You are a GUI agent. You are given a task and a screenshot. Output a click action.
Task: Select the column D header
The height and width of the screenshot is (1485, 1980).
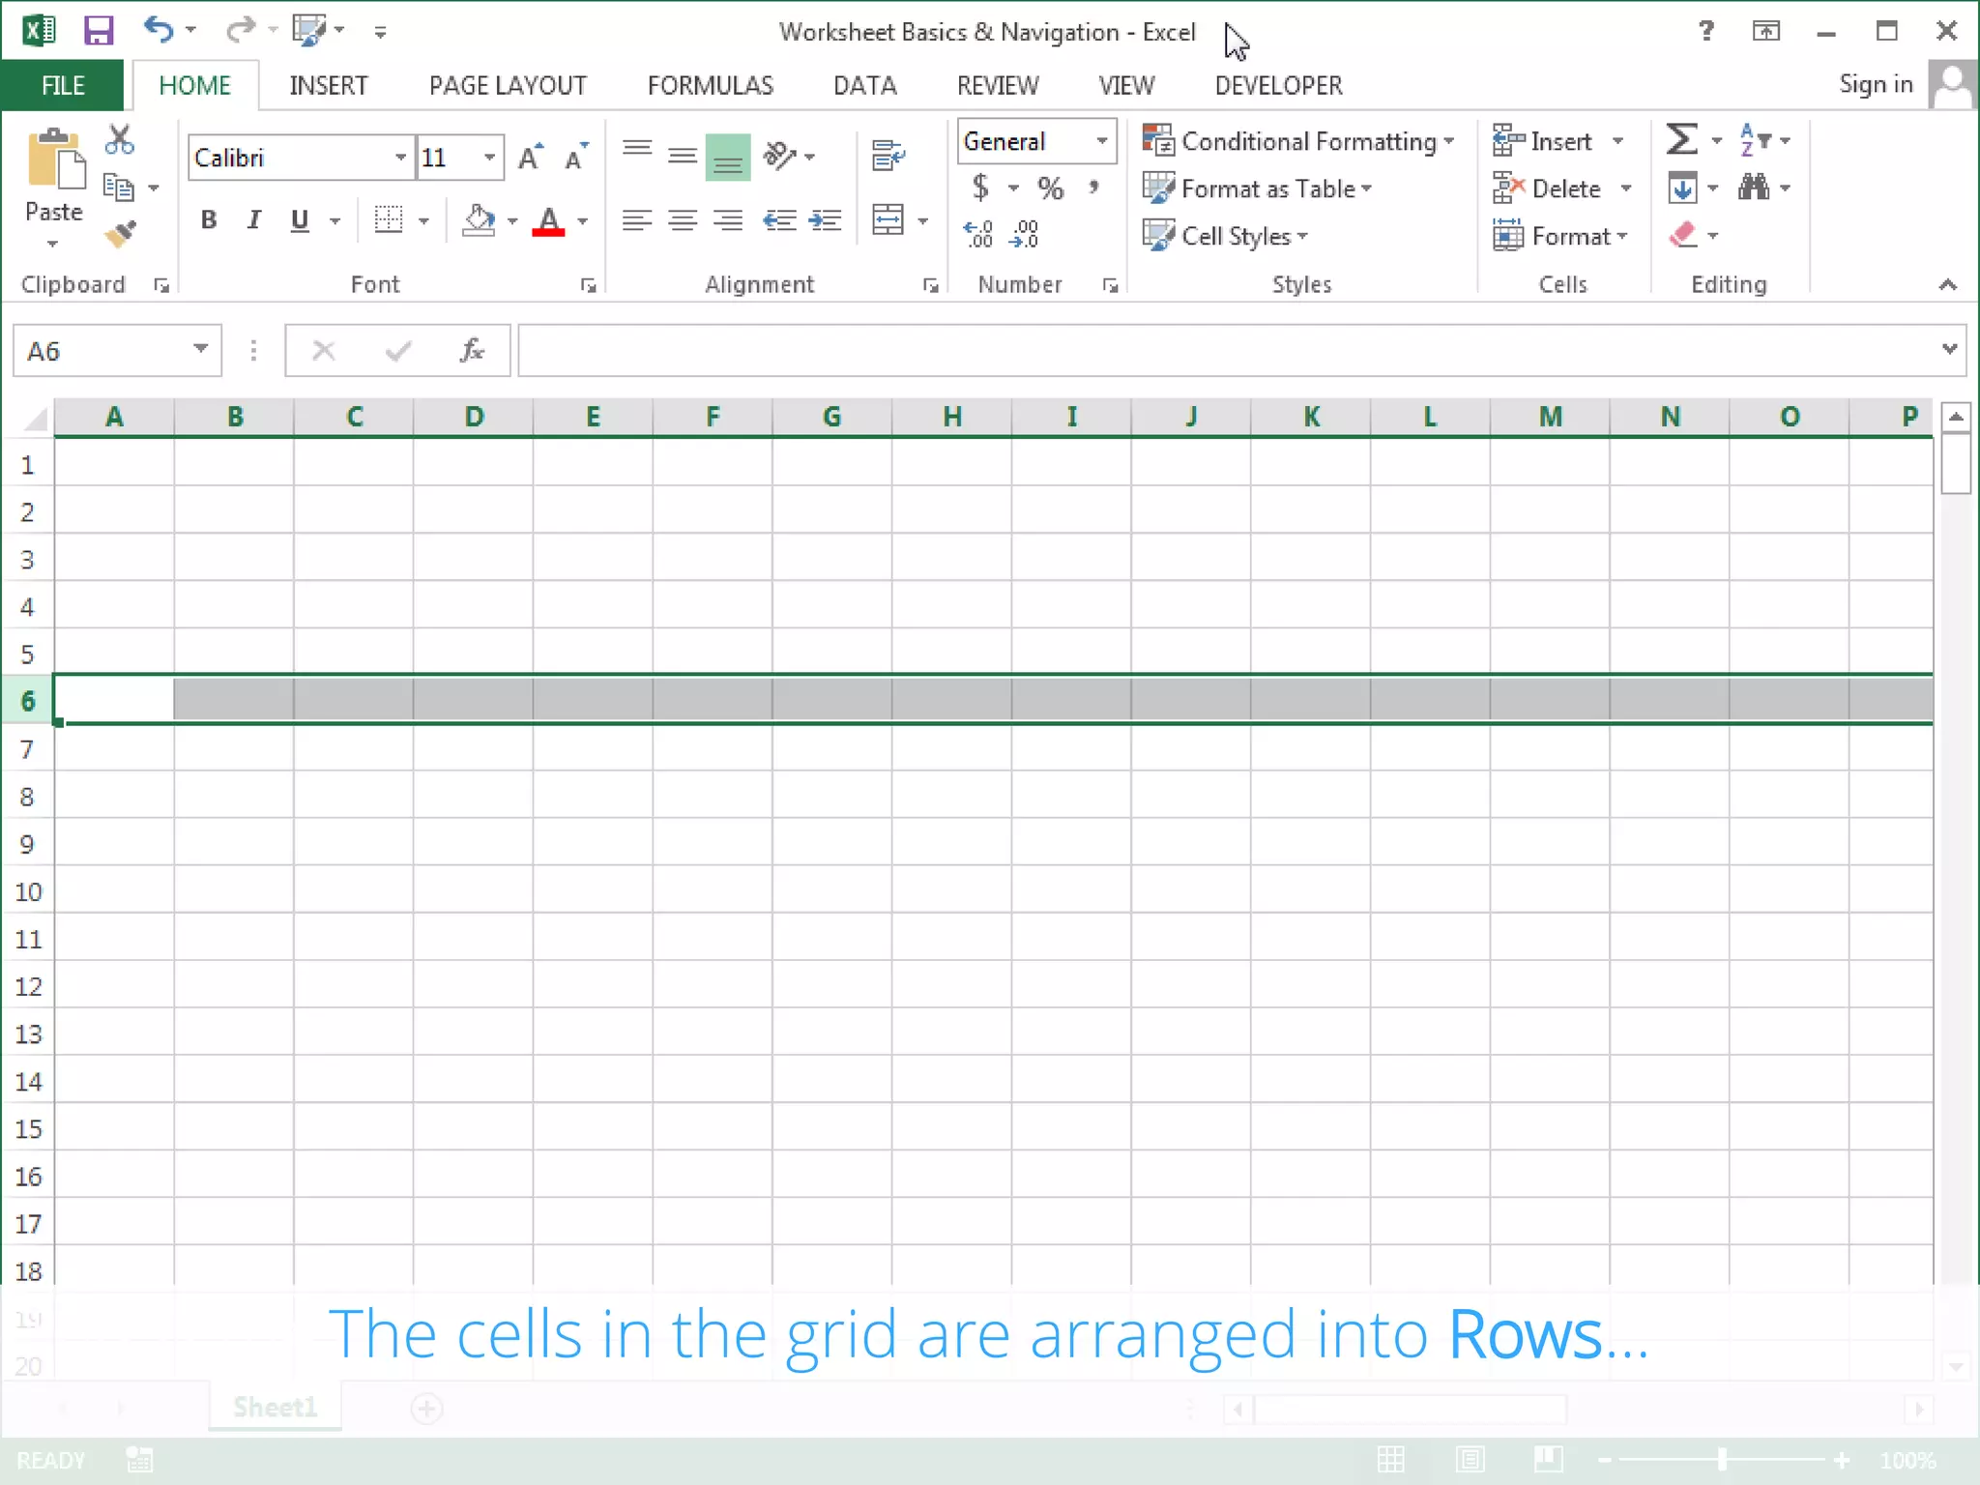(474, 417)
